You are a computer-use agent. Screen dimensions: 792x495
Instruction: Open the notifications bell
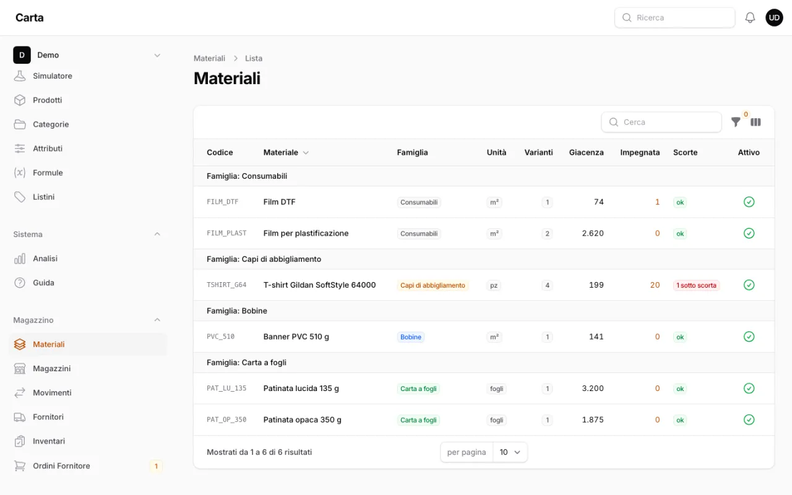(750, 18)
